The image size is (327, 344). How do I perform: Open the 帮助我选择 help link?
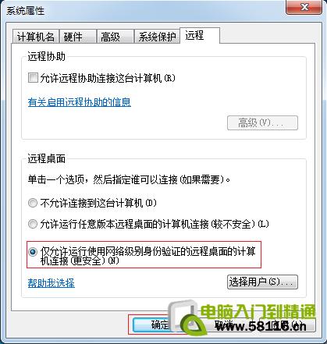pos(52,282)
